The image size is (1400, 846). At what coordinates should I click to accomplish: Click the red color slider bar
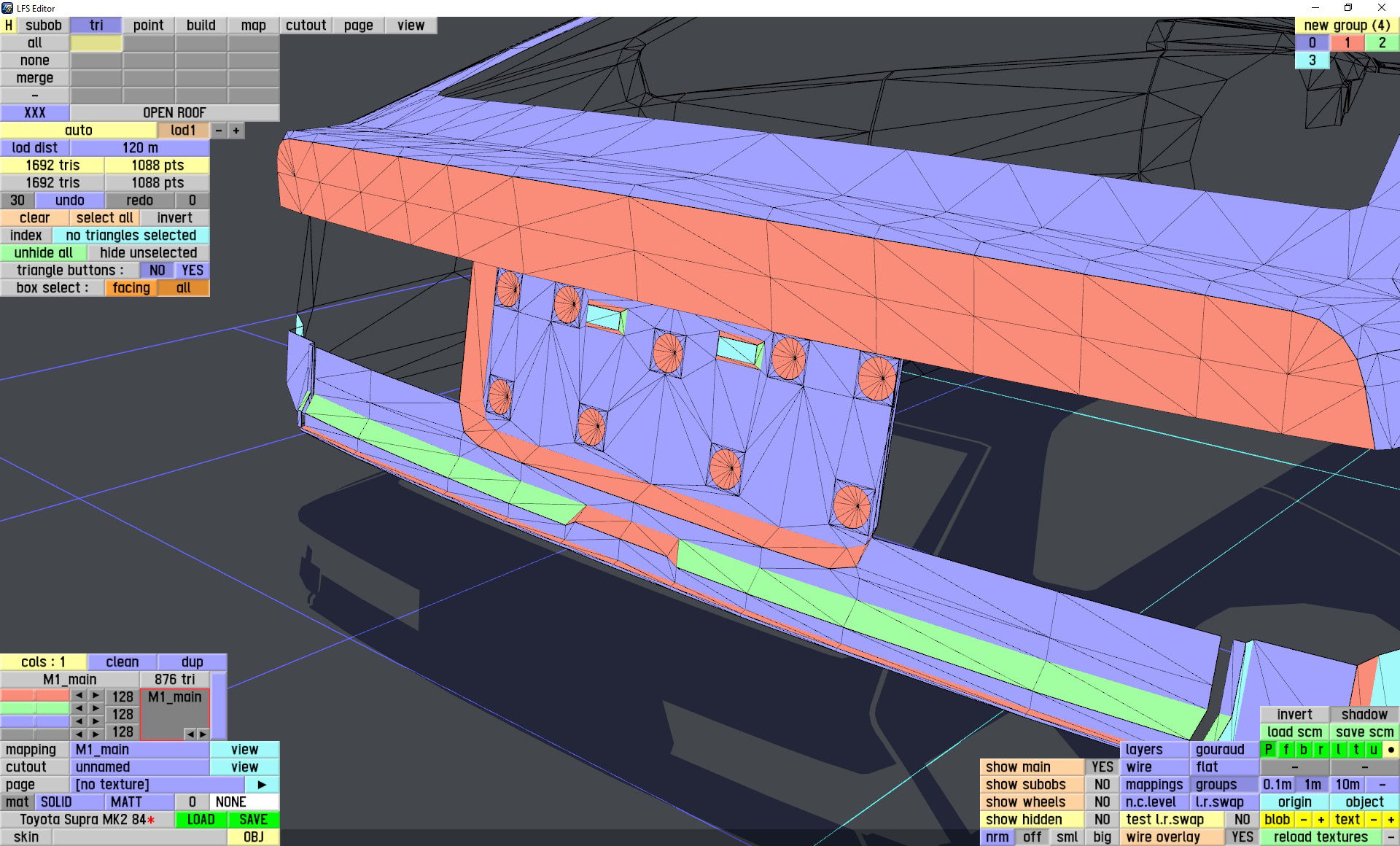(35, 696)
